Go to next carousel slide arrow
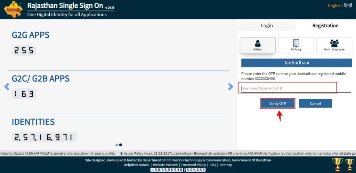 tap(230, 86)
